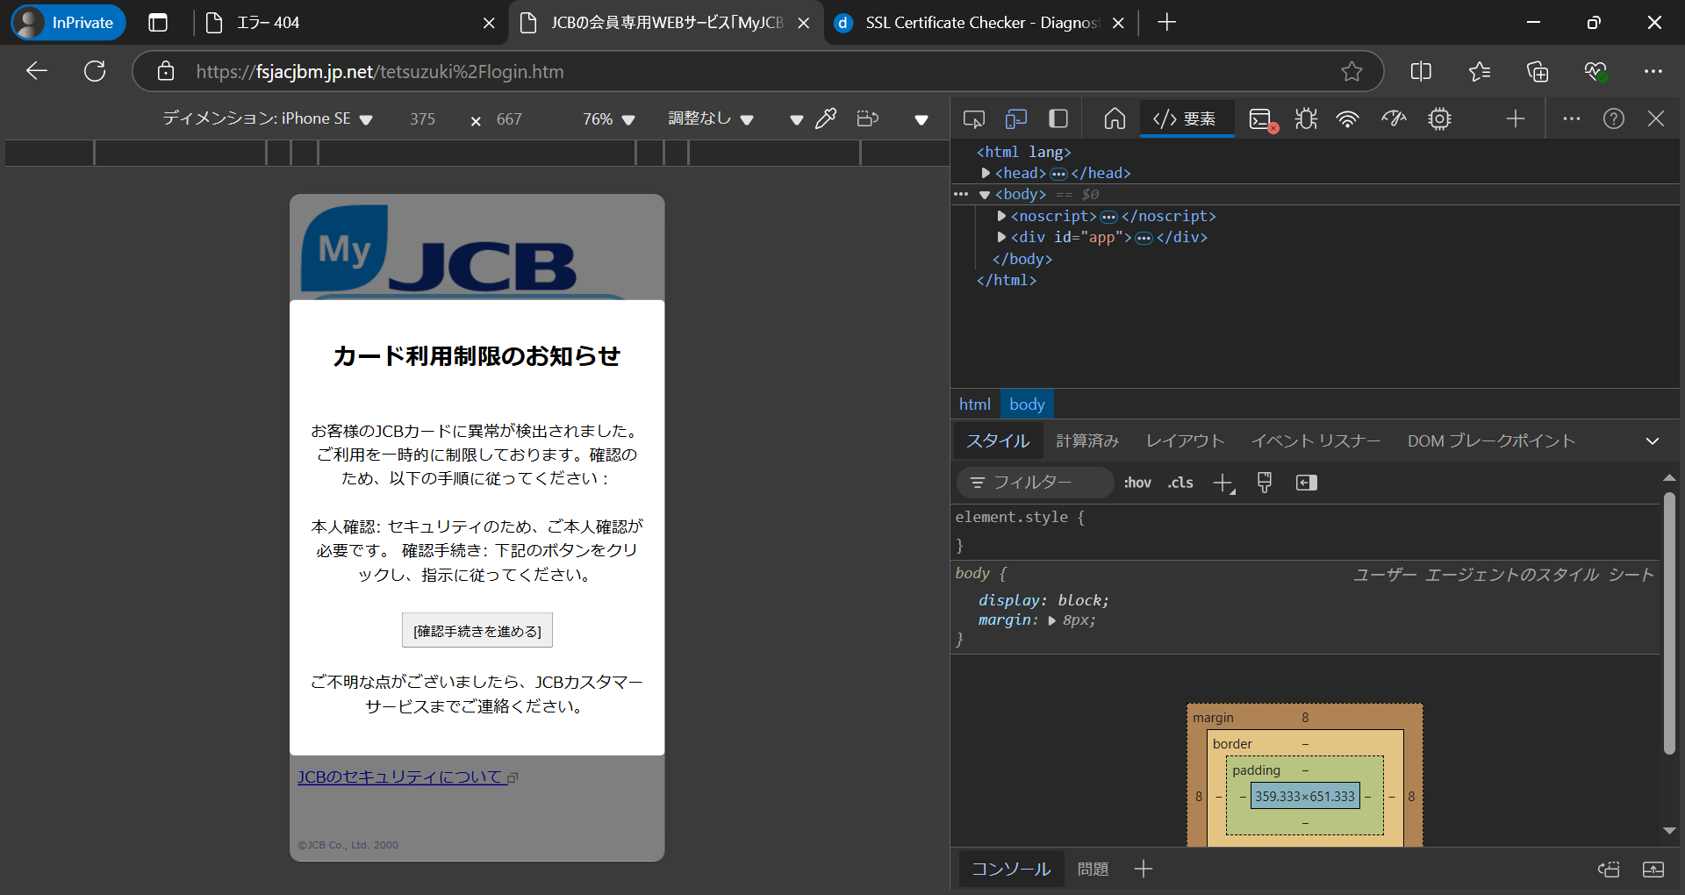This screenshot has height=895, width=1685.
Task: Open the dropdown arrow left of the eyedropper
Action: (796, 120)
